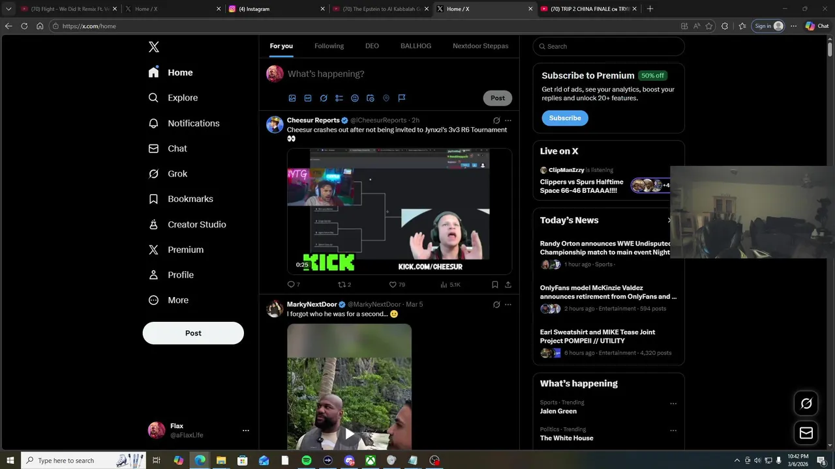This screenshot has width=835, height=469.
Task: Open Creator Studio in sidebar
Action: pyautogui.click(x=188, y=224)
